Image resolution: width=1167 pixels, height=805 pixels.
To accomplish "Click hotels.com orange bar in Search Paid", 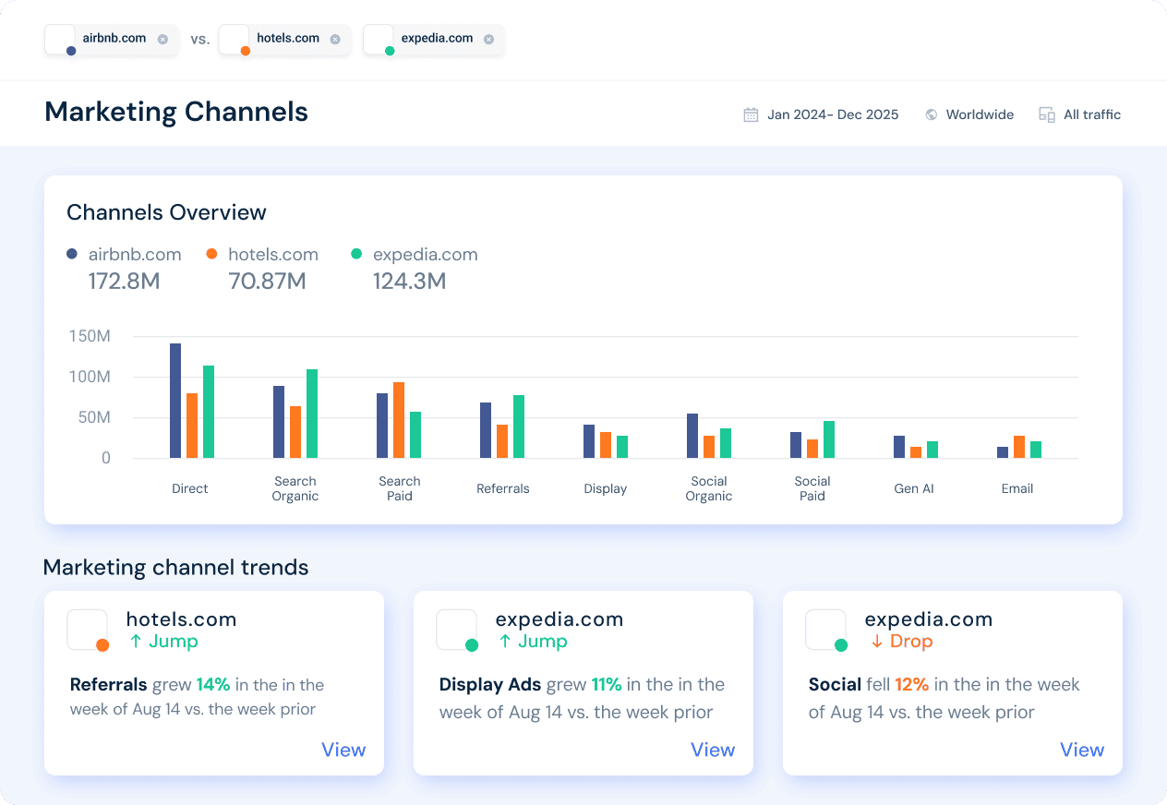I will click(x=399, y=420).
